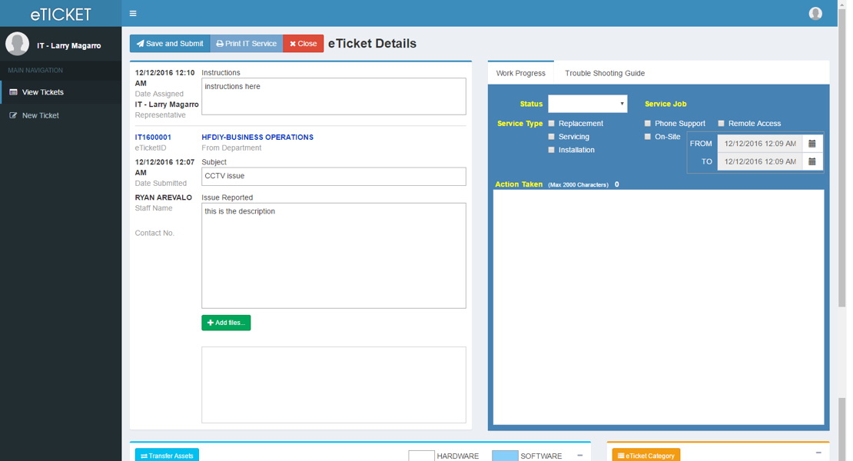Click the blue SOFTWARE legend swatch
The image size is (853, 461).
(x=504, y=455)
